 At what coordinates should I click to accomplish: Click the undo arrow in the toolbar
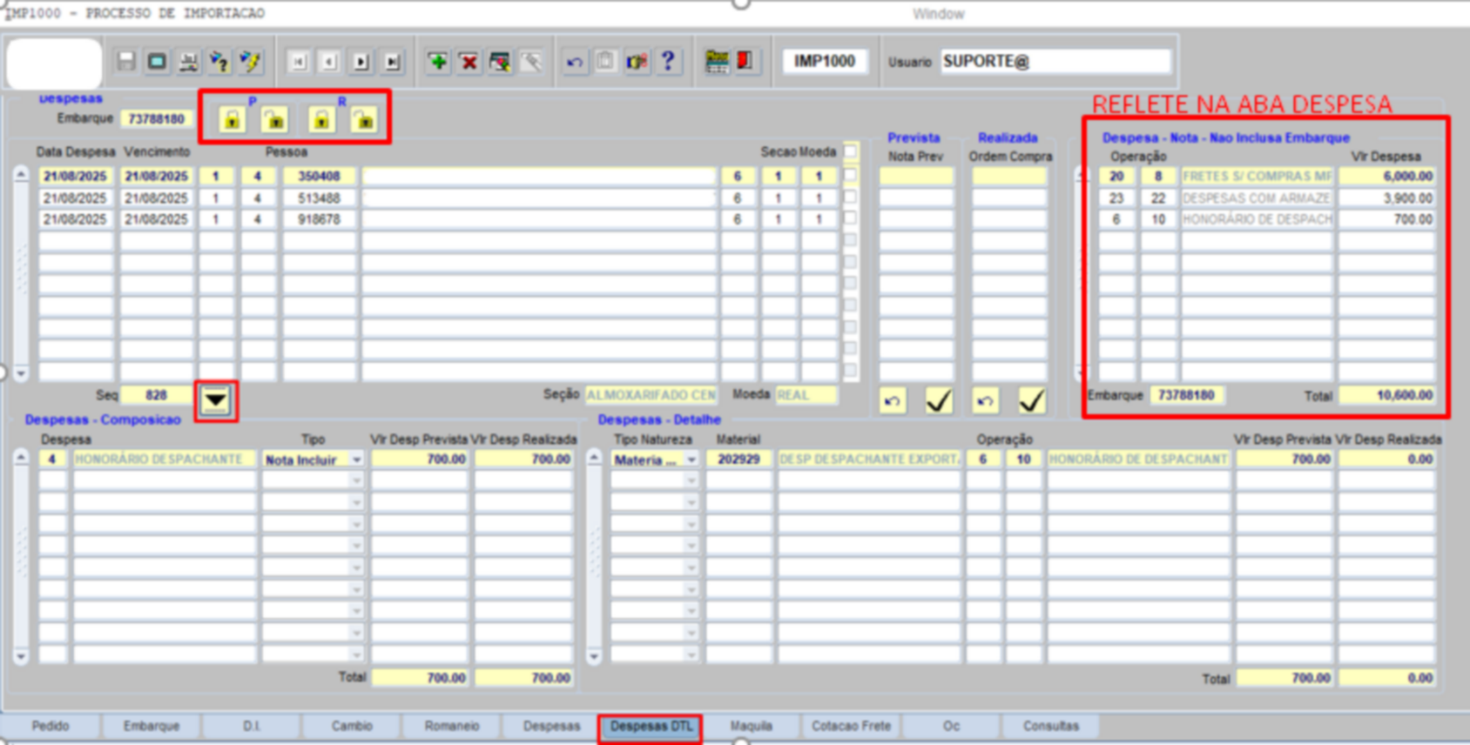pyautogui.click(x=575, y=62)
